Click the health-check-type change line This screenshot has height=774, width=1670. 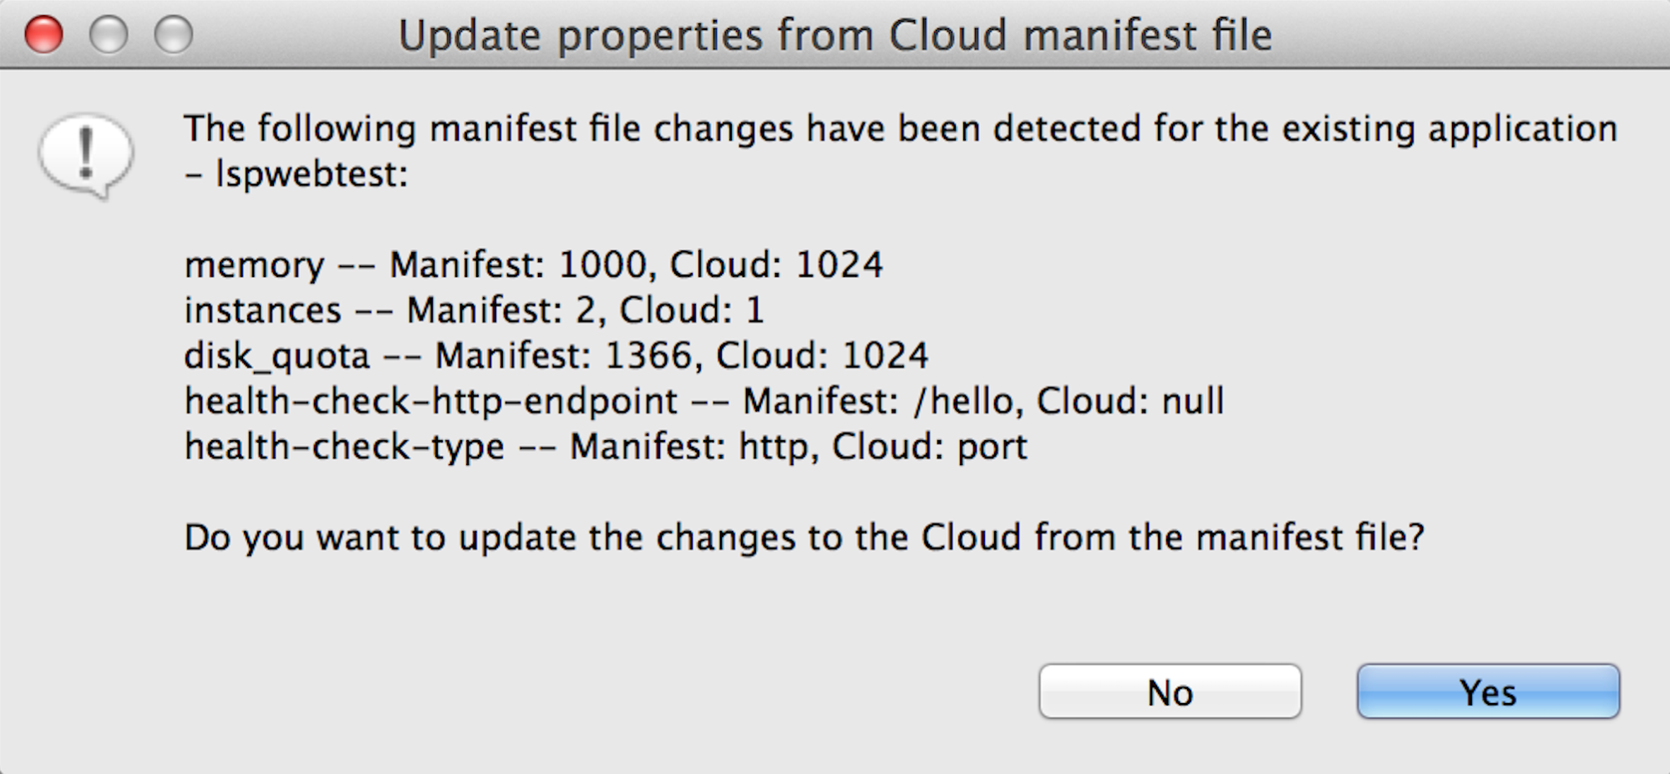(x=605, y=448)
